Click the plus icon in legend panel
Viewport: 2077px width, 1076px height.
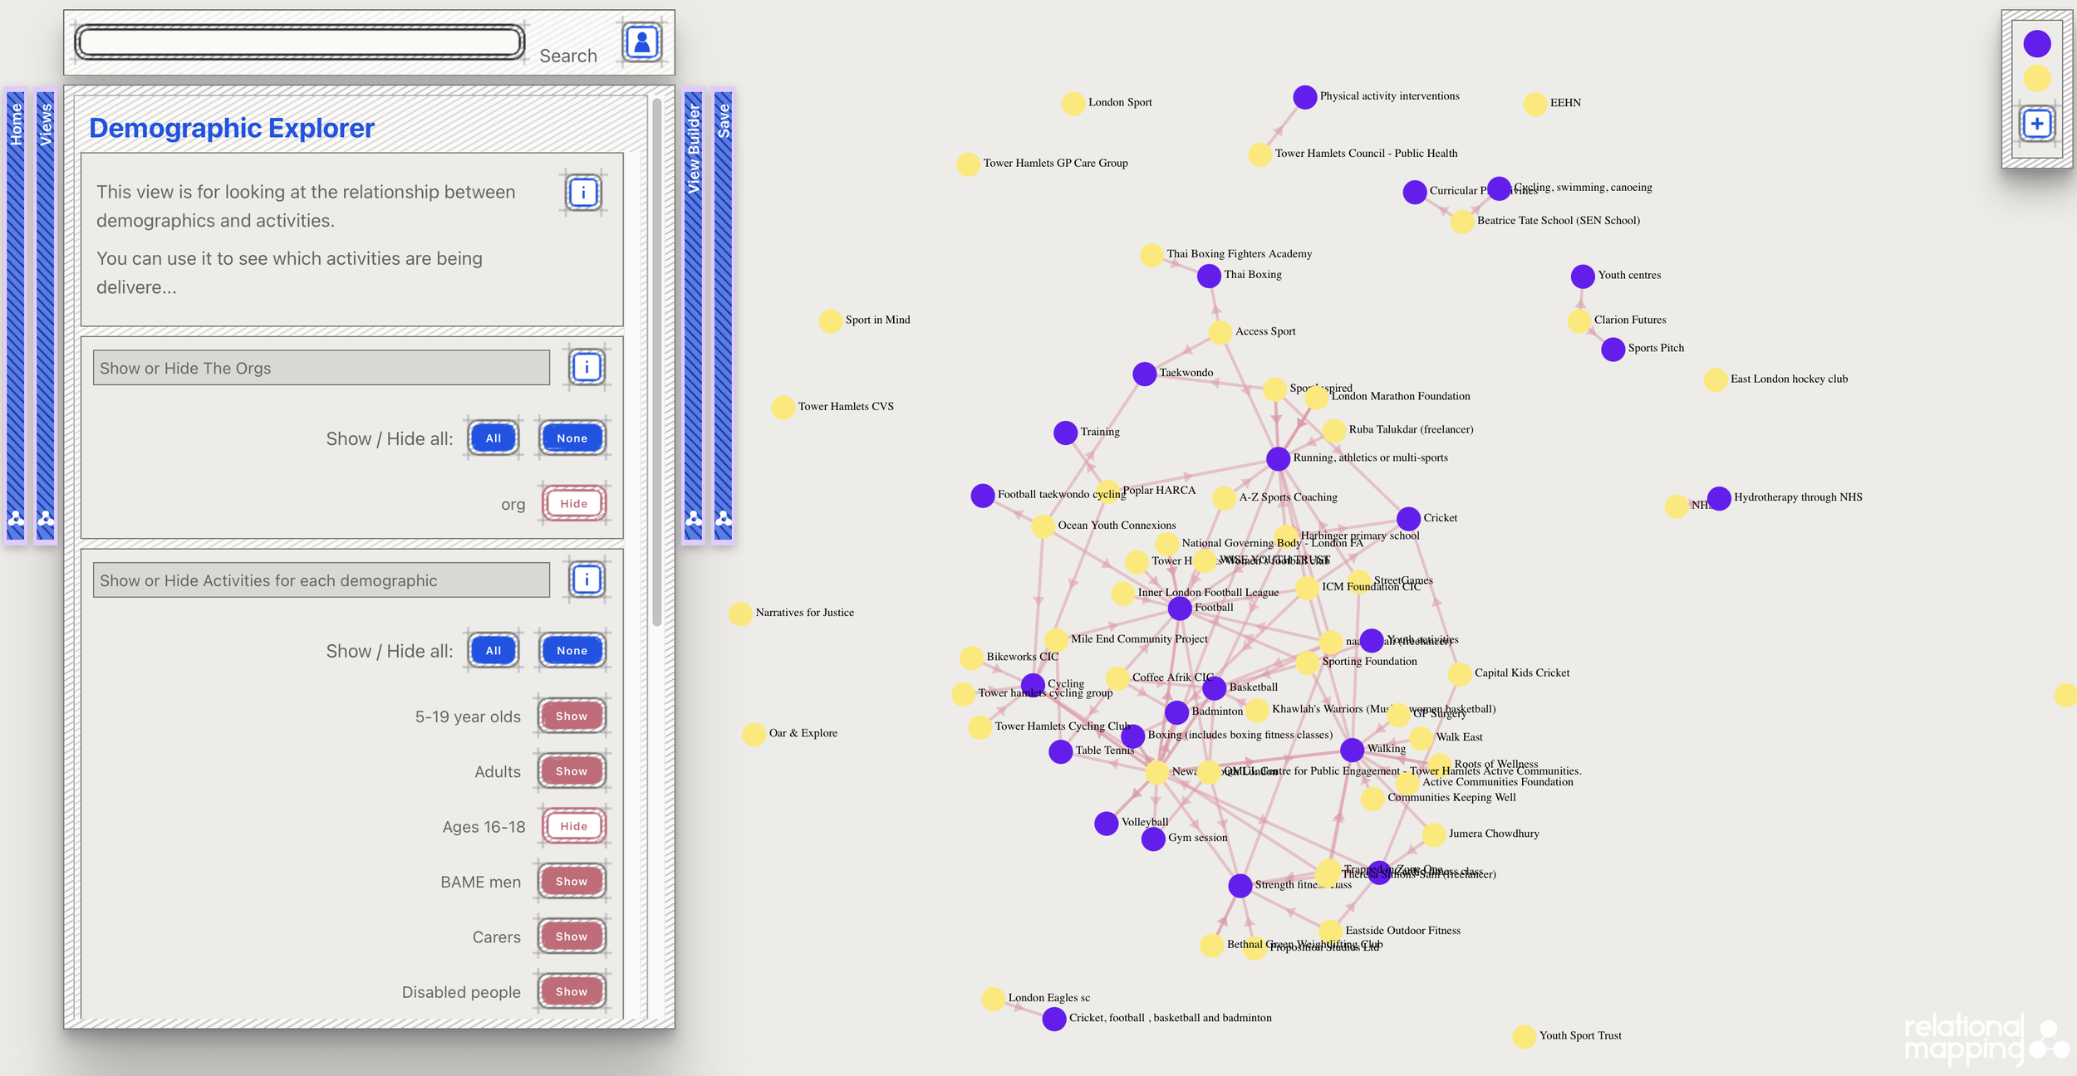2036,125
